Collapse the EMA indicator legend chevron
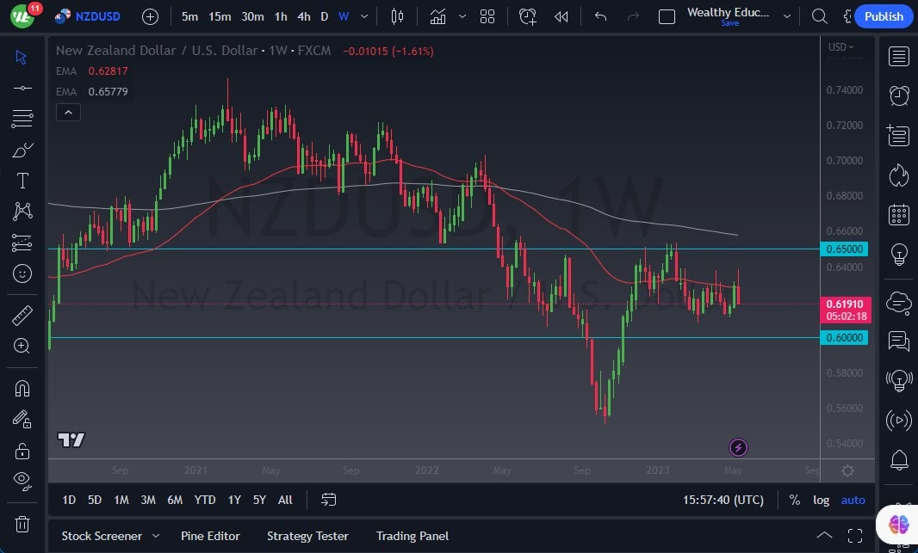 tap(68, 112)
